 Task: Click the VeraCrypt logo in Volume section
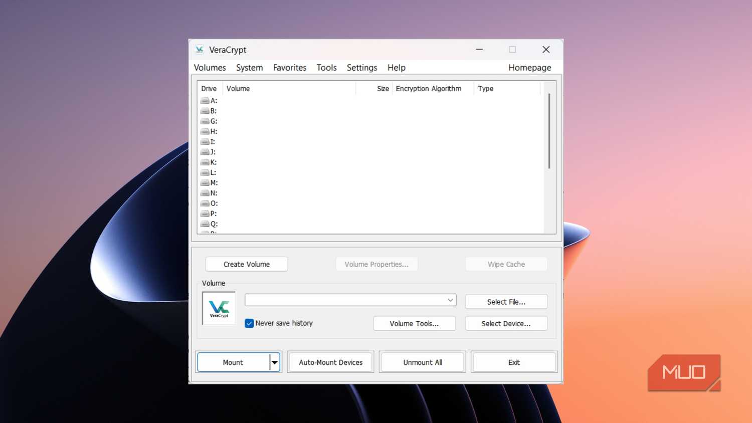(219, 308)
